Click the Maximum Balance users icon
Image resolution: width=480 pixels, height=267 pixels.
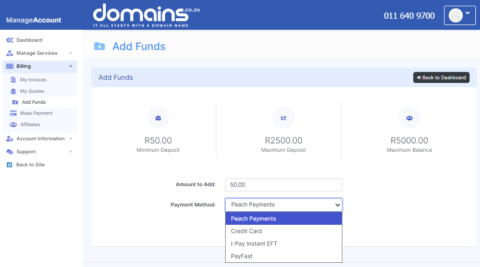point(409,118)
